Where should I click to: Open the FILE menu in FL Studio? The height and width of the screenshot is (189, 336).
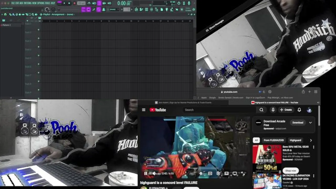point(13,3)
